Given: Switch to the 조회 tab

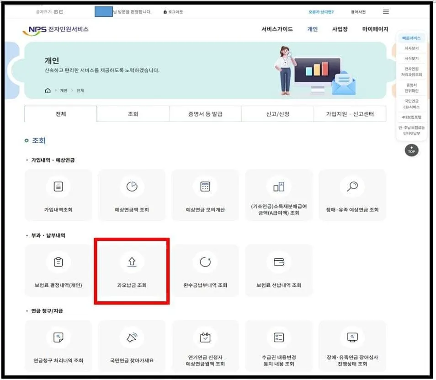Looking at the screenshot, I should (133, 113).
